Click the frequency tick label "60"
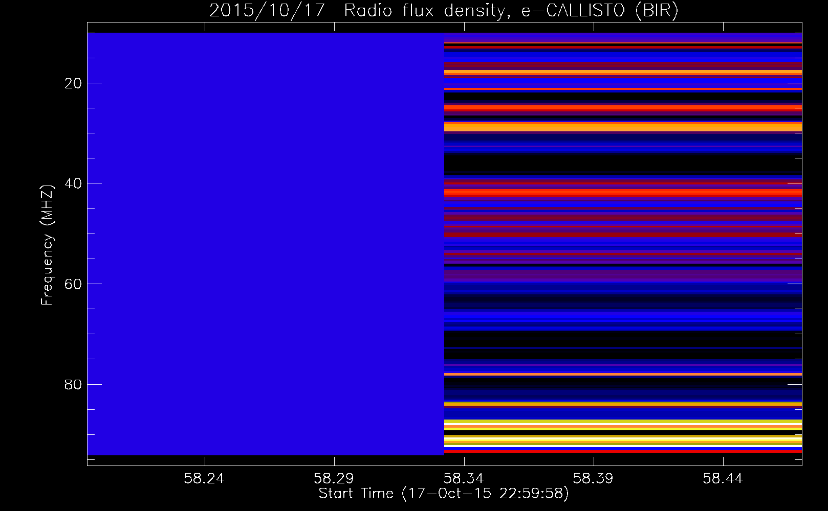This screenshot has height=511, width=828. pyautogui.click(x=74, y=284)
